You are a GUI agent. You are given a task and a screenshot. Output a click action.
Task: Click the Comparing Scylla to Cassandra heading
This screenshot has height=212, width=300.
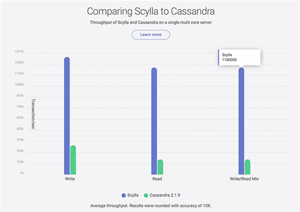(x=150, y=10)
